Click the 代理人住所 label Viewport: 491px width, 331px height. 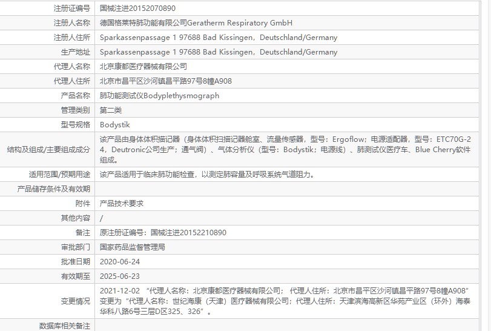click(71, 81)
